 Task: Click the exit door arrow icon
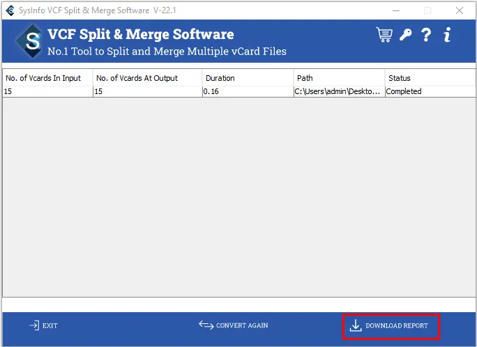coord(34,325)
